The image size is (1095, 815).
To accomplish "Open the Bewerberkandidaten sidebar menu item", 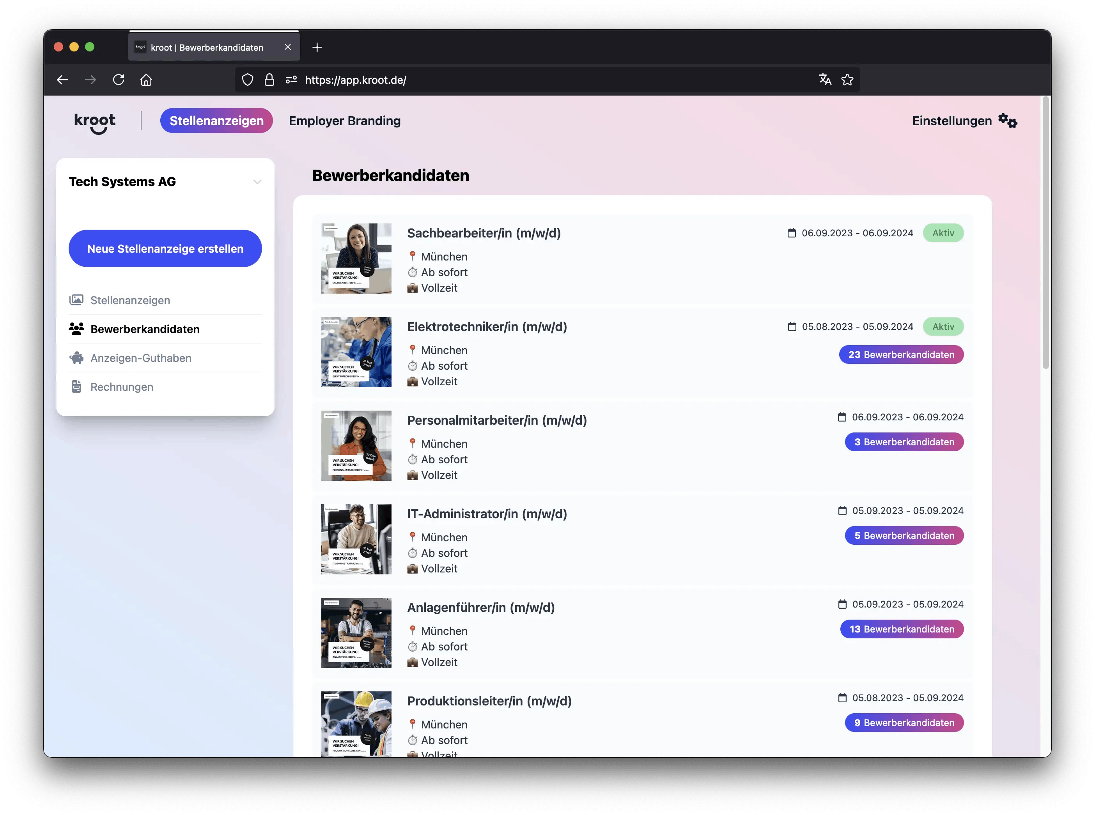I will (145, 329).
